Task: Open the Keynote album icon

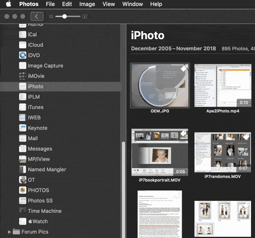Action: [x=23, y=128]
